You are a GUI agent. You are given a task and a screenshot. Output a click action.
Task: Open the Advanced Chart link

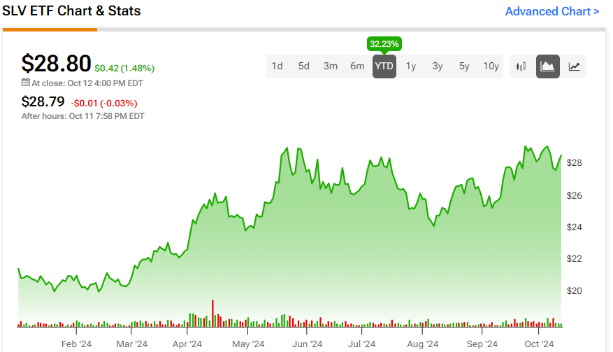[x=551, y=12]
